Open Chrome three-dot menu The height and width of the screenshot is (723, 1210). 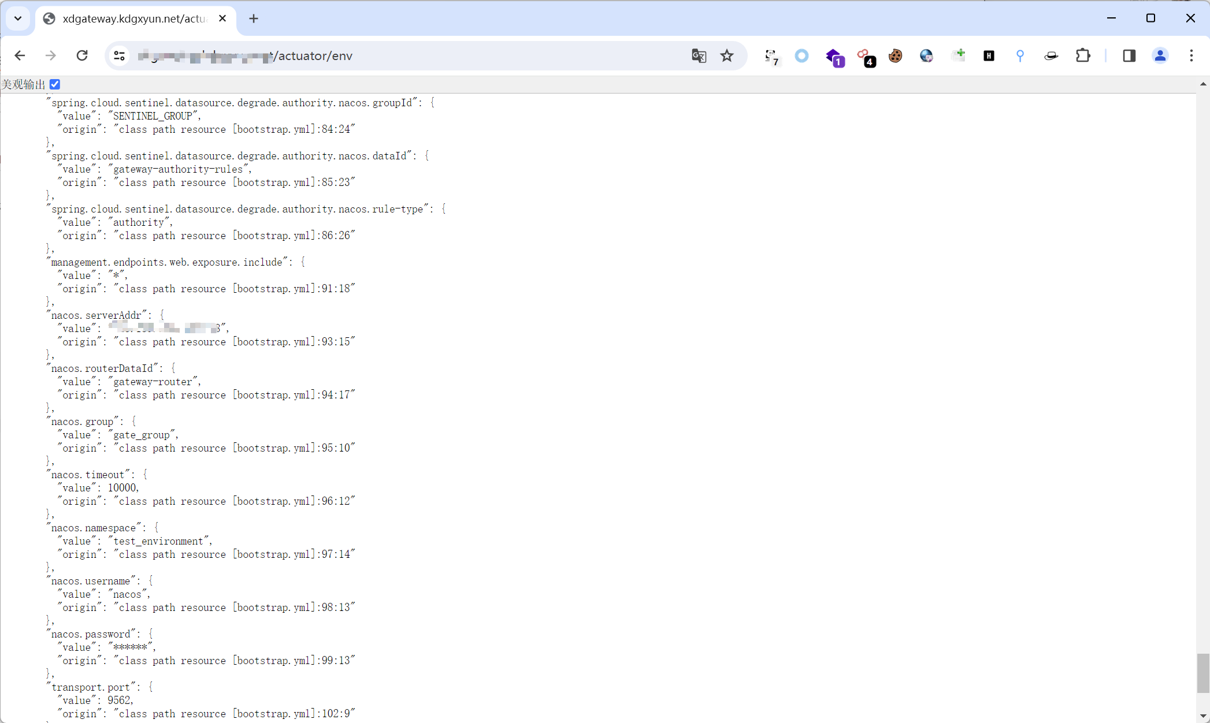pos(1192,55)
